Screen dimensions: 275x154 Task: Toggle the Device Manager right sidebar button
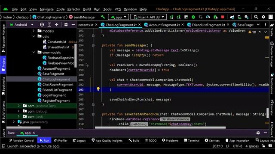coord(272,54)
